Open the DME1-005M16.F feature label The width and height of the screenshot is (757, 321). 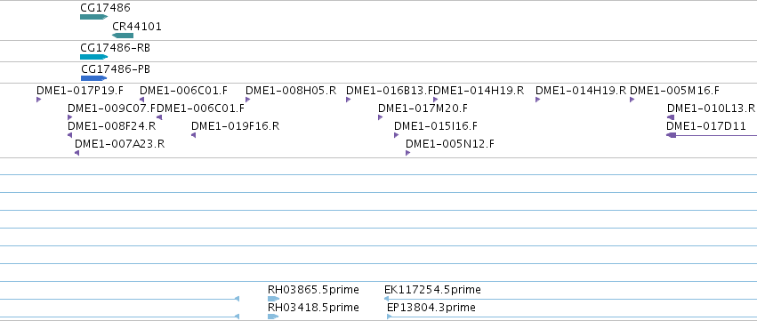click(x=674, y=91)
